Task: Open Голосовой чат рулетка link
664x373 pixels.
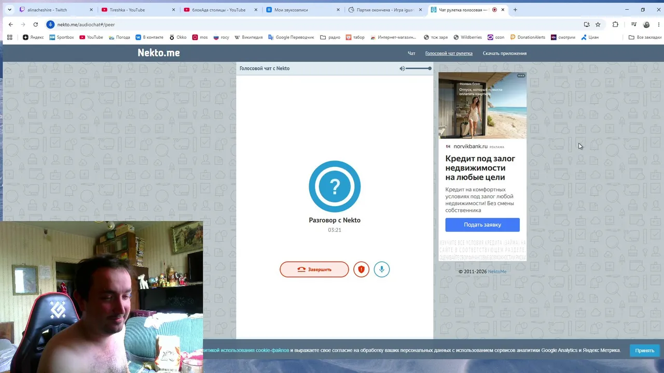Action: (449, 53)
